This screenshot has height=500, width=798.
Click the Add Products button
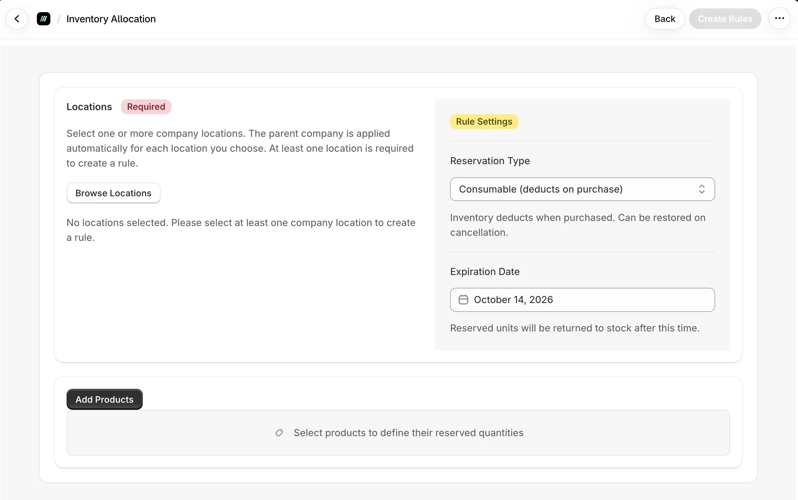click(104, 399)
